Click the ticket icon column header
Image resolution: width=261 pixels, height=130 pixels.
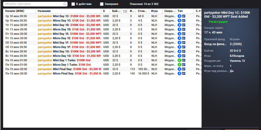click(x=125, y=11)
